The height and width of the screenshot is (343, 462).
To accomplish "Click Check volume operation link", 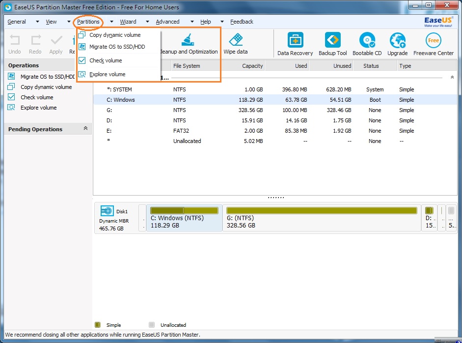I will pos(37,97).
